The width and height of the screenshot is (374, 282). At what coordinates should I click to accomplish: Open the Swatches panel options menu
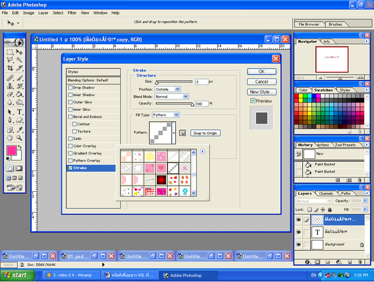367,90
